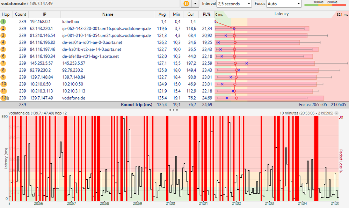This screenshot has width=349, height=208.
Task: Click the timeline graph title vodafone.de hop 12
Action: pyautogui.click(x=38, y=113)
